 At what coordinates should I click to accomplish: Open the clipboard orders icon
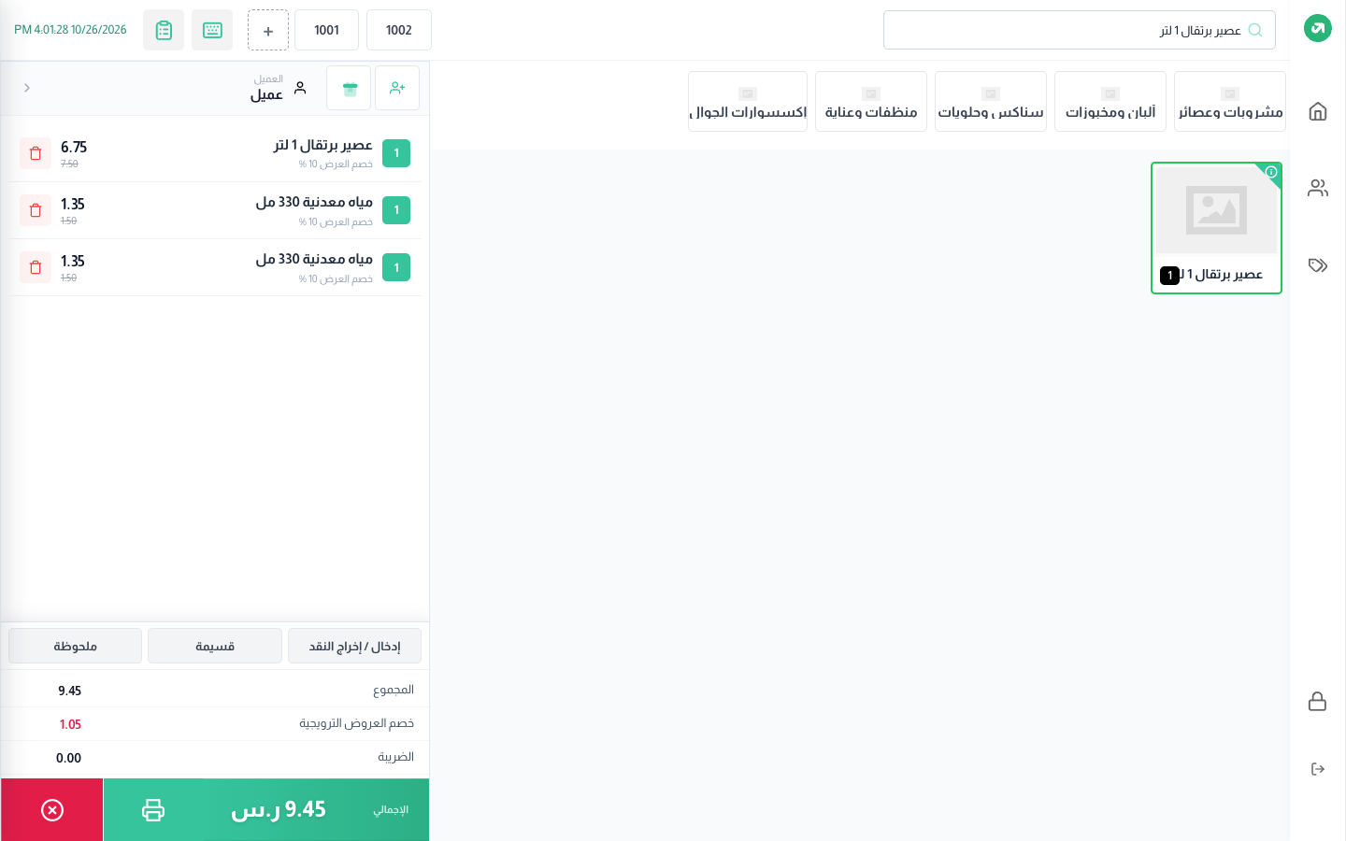point(164,30)
